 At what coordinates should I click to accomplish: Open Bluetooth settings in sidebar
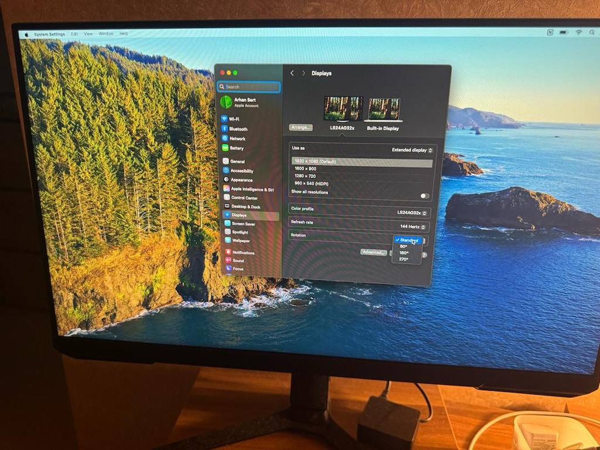(234, 129)
